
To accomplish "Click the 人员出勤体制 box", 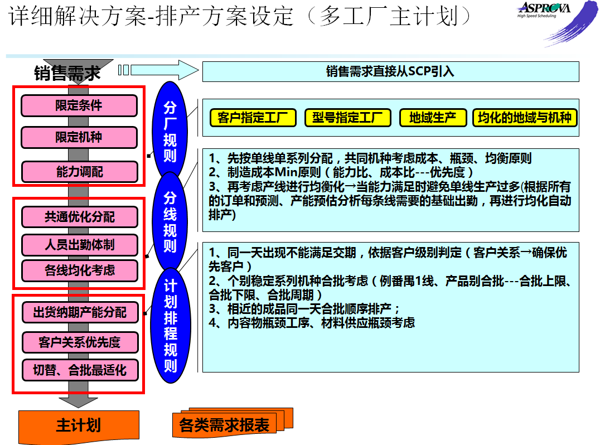I will pyautogui.click(x=80, y=245).
